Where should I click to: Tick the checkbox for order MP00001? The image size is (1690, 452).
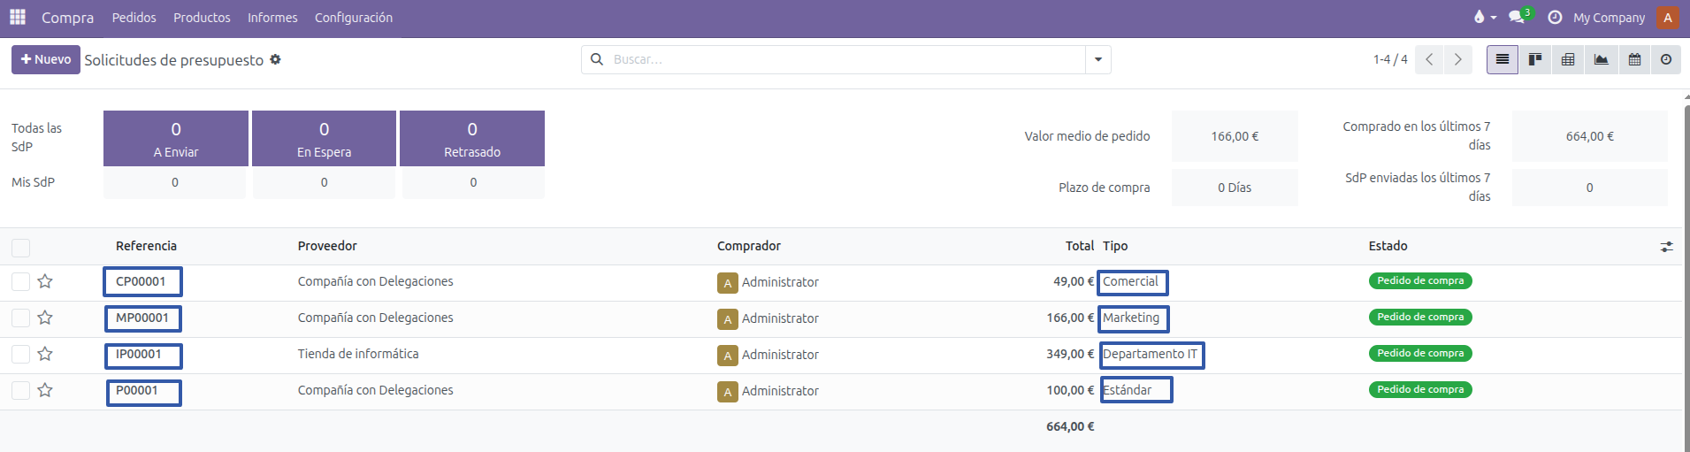[x=20, y=318]
